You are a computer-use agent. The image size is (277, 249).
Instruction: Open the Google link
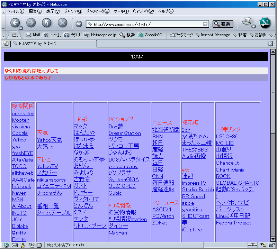(20, 133)
